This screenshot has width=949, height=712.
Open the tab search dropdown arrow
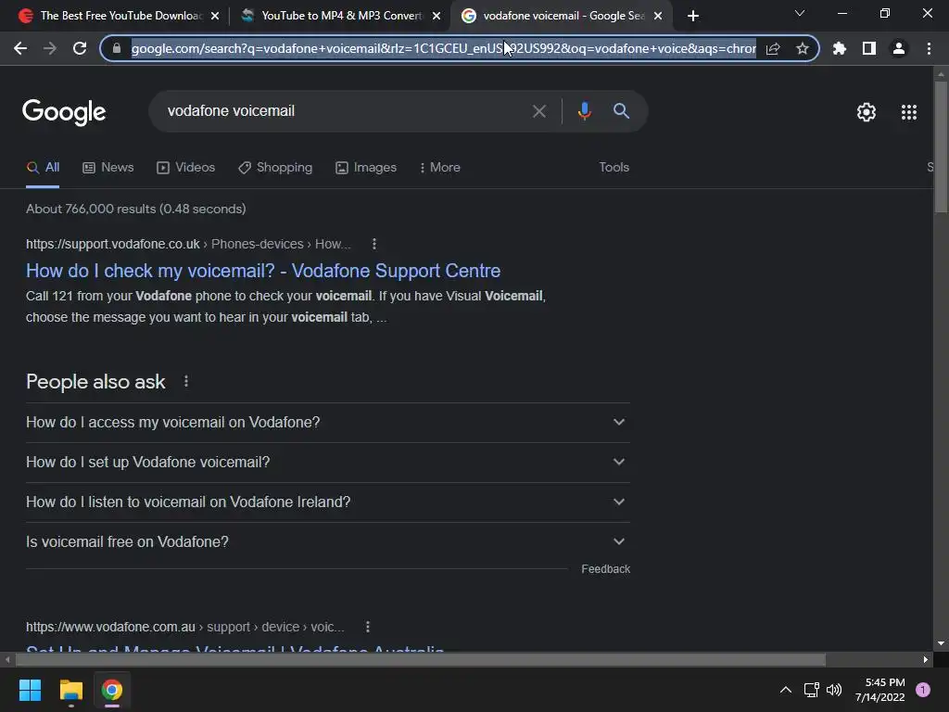pyautogui.click(x=800, y=13)
